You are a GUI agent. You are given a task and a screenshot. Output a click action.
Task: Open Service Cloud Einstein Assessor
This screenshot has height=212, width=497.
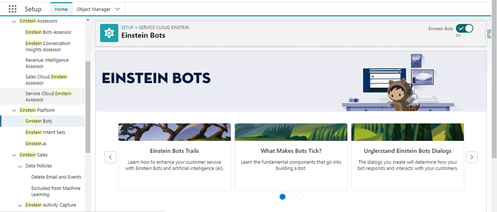[x=48, y=97]
